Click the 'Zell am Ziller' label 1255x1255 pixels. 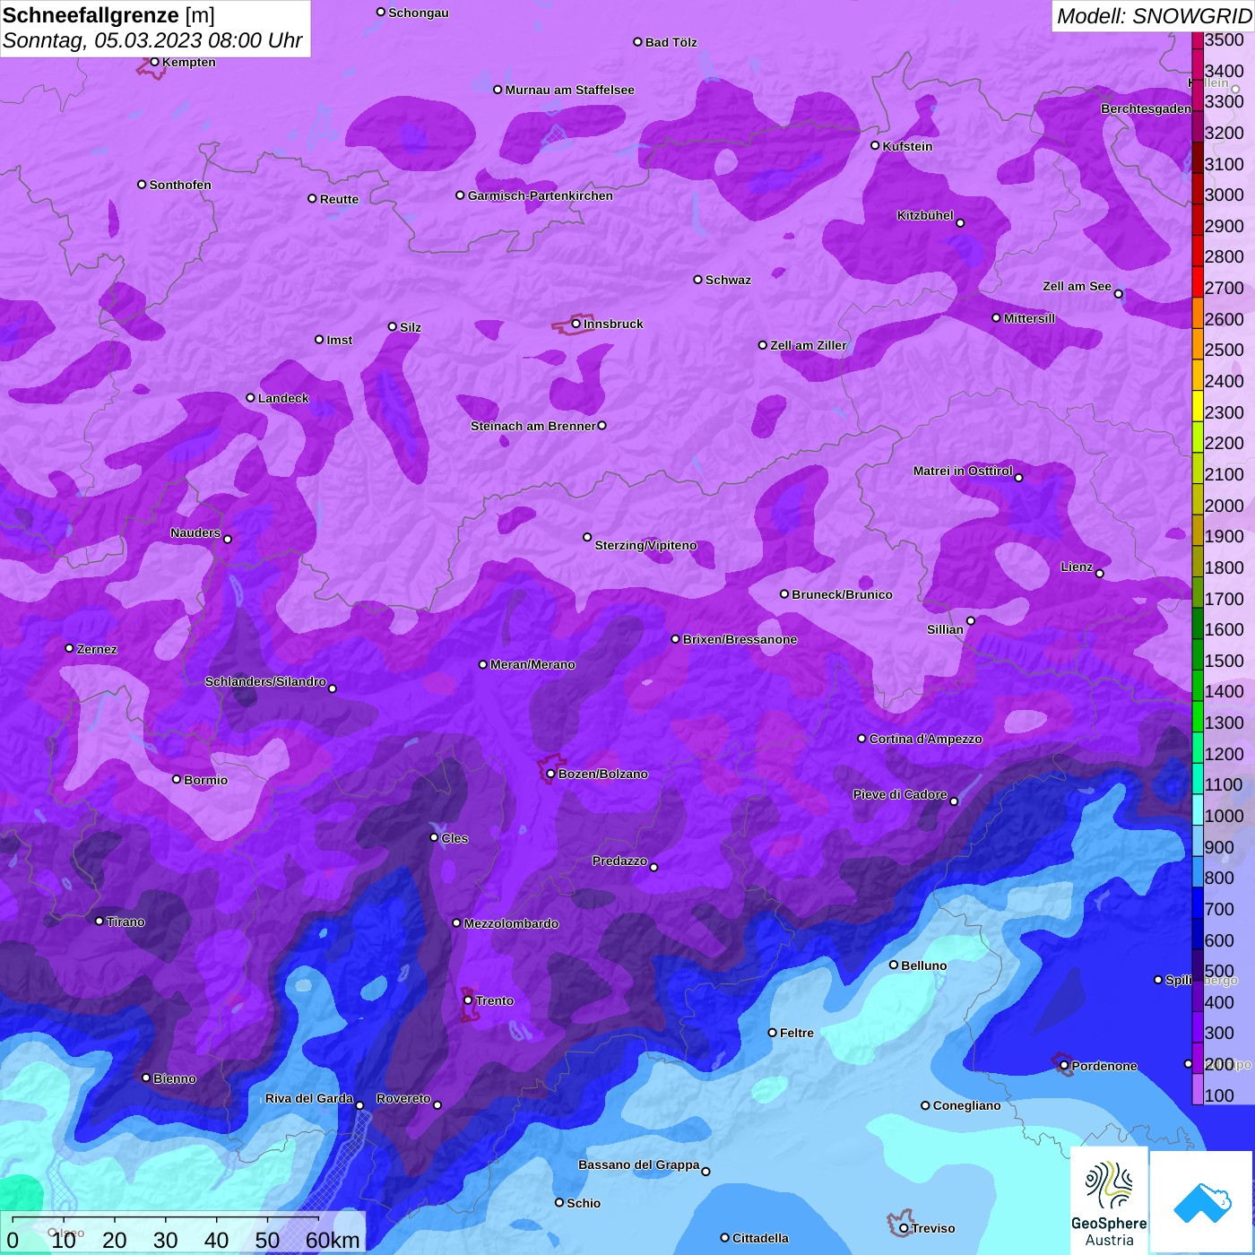[808, 345]
